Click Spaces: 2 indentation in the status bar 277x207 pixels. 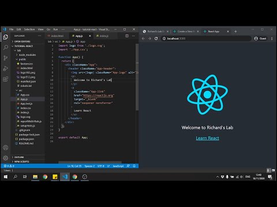89,166
